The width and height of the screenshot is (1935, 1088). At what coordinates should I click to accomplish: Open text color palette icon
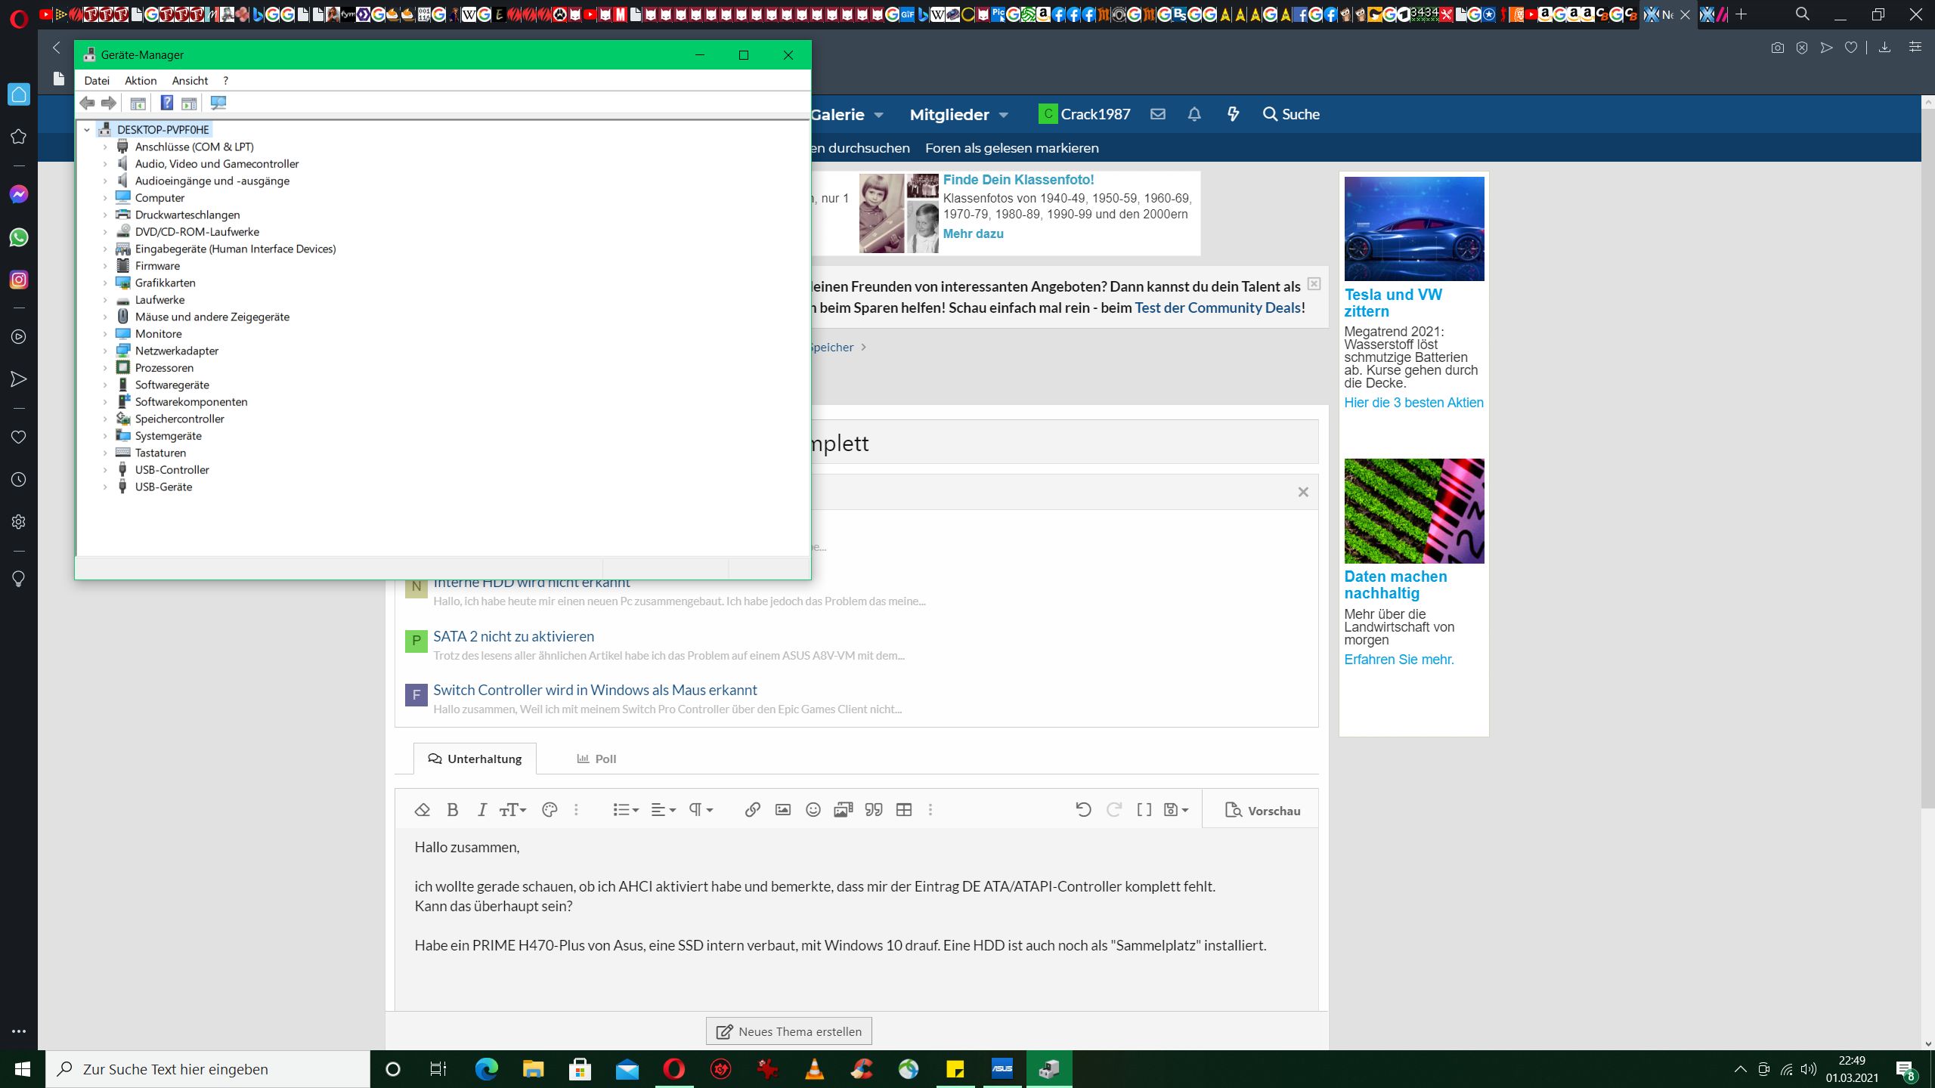tap(550, 810)
